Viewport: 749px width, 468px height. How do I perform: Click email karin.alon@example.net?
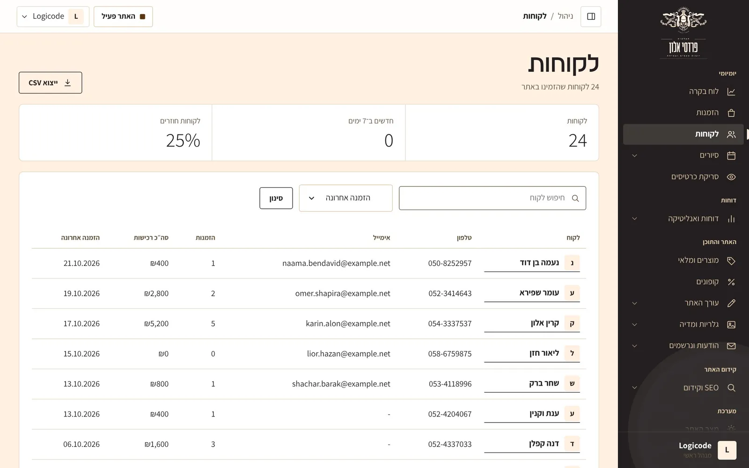348,323
